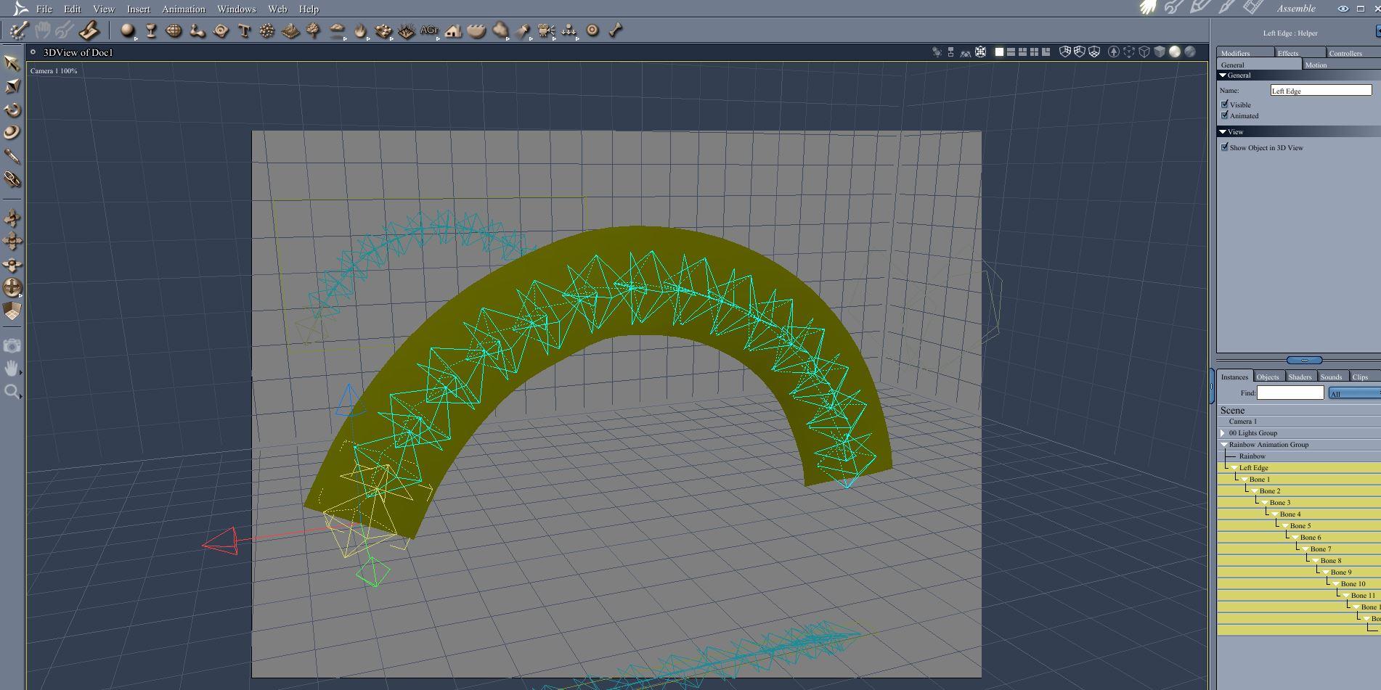Select the arrow Move/Selection tool
Screen dimensions: 1381x690
tap(12, 63)
